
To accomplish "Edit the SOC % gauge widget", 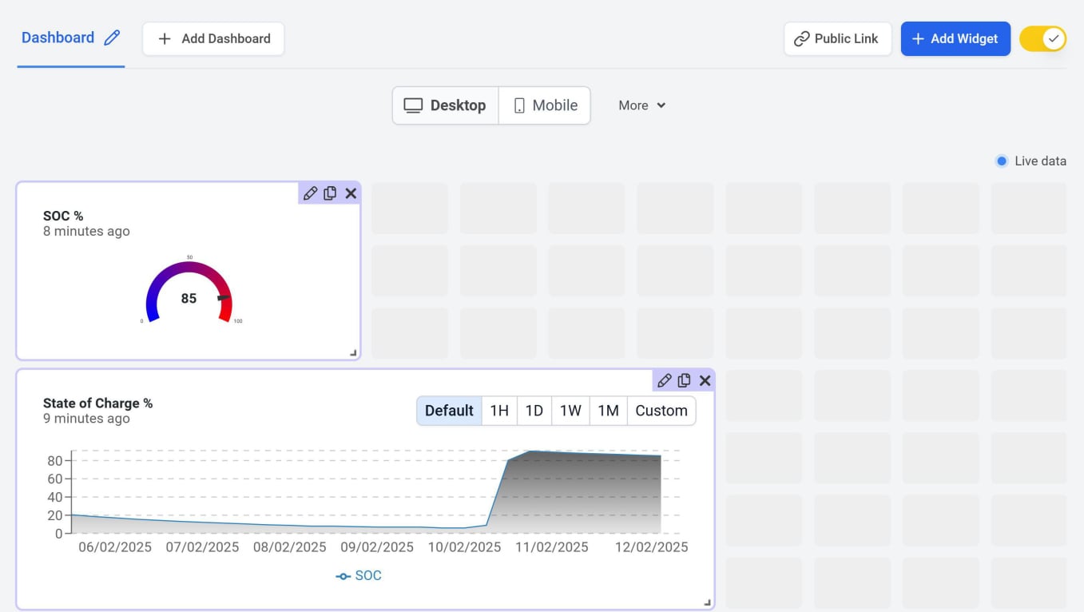I will [310, 193].
